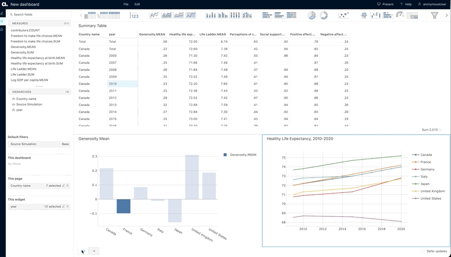Open the third sidebar tab below filters

pos(2,29)
